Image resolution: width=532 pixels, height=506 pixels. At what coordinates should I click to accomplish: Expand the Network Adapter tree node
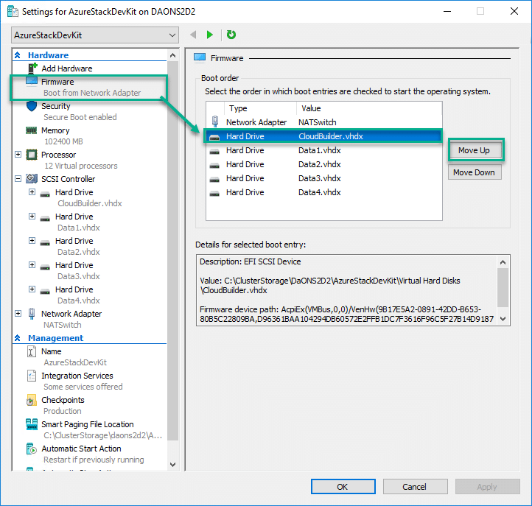[18, 313]
